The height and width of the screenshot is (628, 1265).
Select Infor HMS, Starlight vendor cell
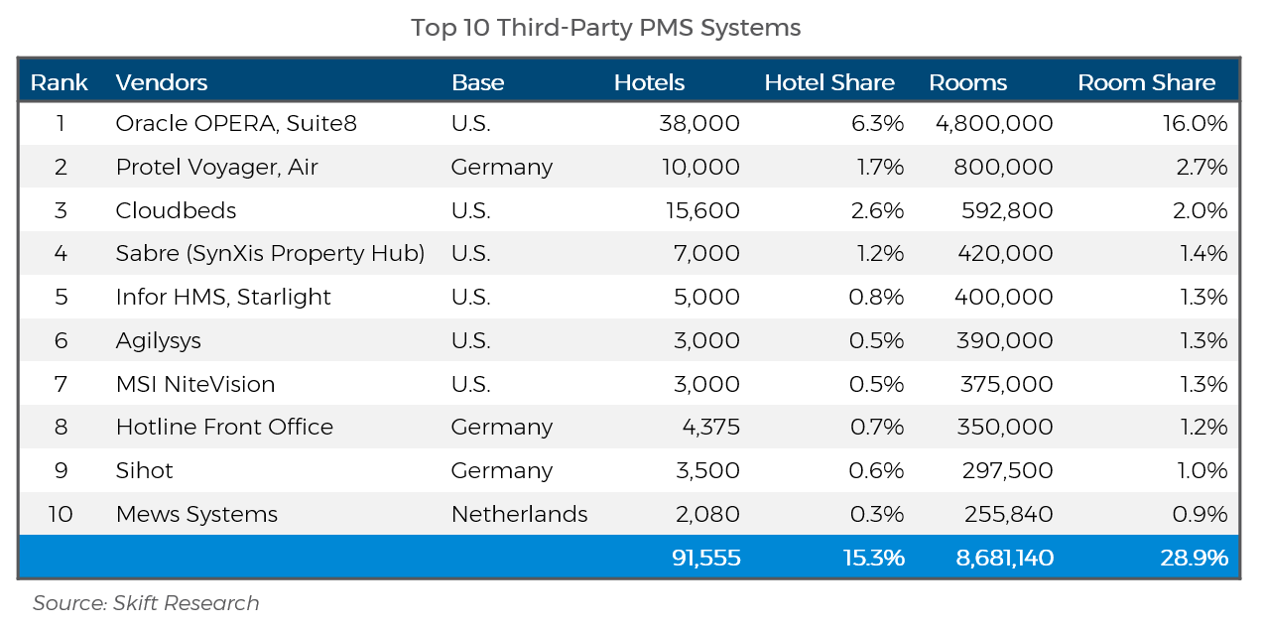tap(223, 297)
